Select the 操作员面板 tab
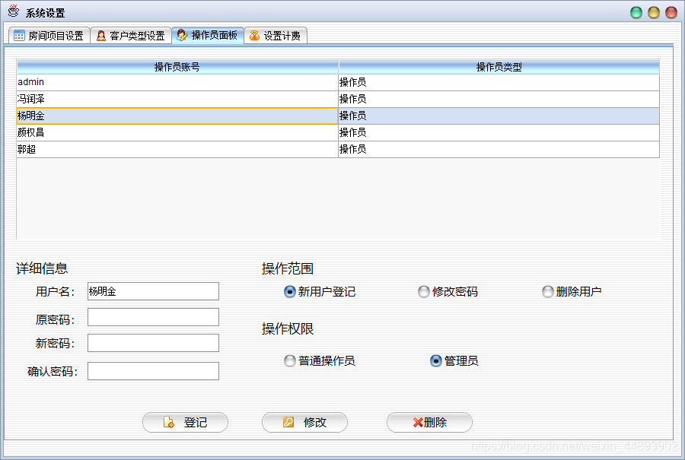685x460 pixels. 208,35
